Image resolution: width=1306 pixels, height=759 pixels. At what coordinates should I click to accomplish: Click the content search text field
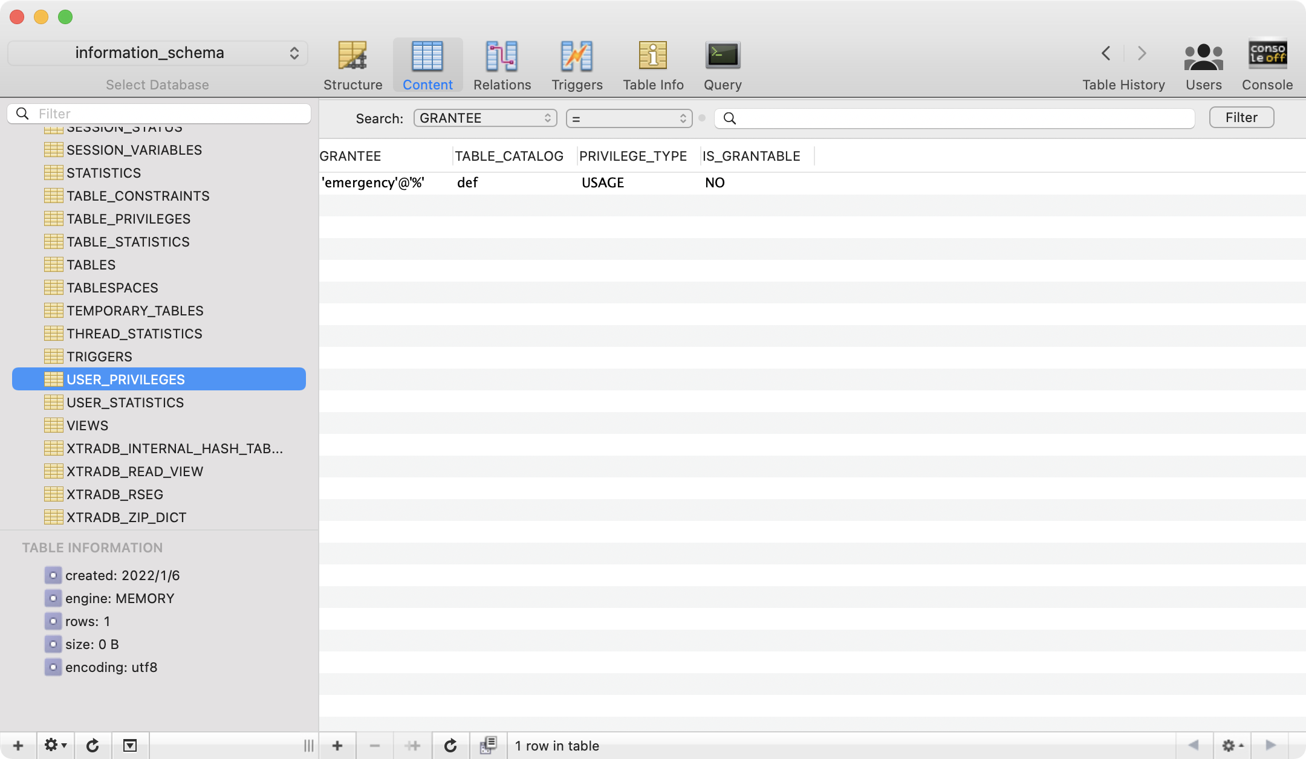(954, 118)
